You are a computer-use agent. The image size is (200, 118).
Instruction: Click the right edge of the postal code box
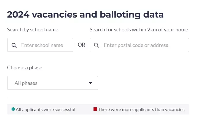coord(188,45)
